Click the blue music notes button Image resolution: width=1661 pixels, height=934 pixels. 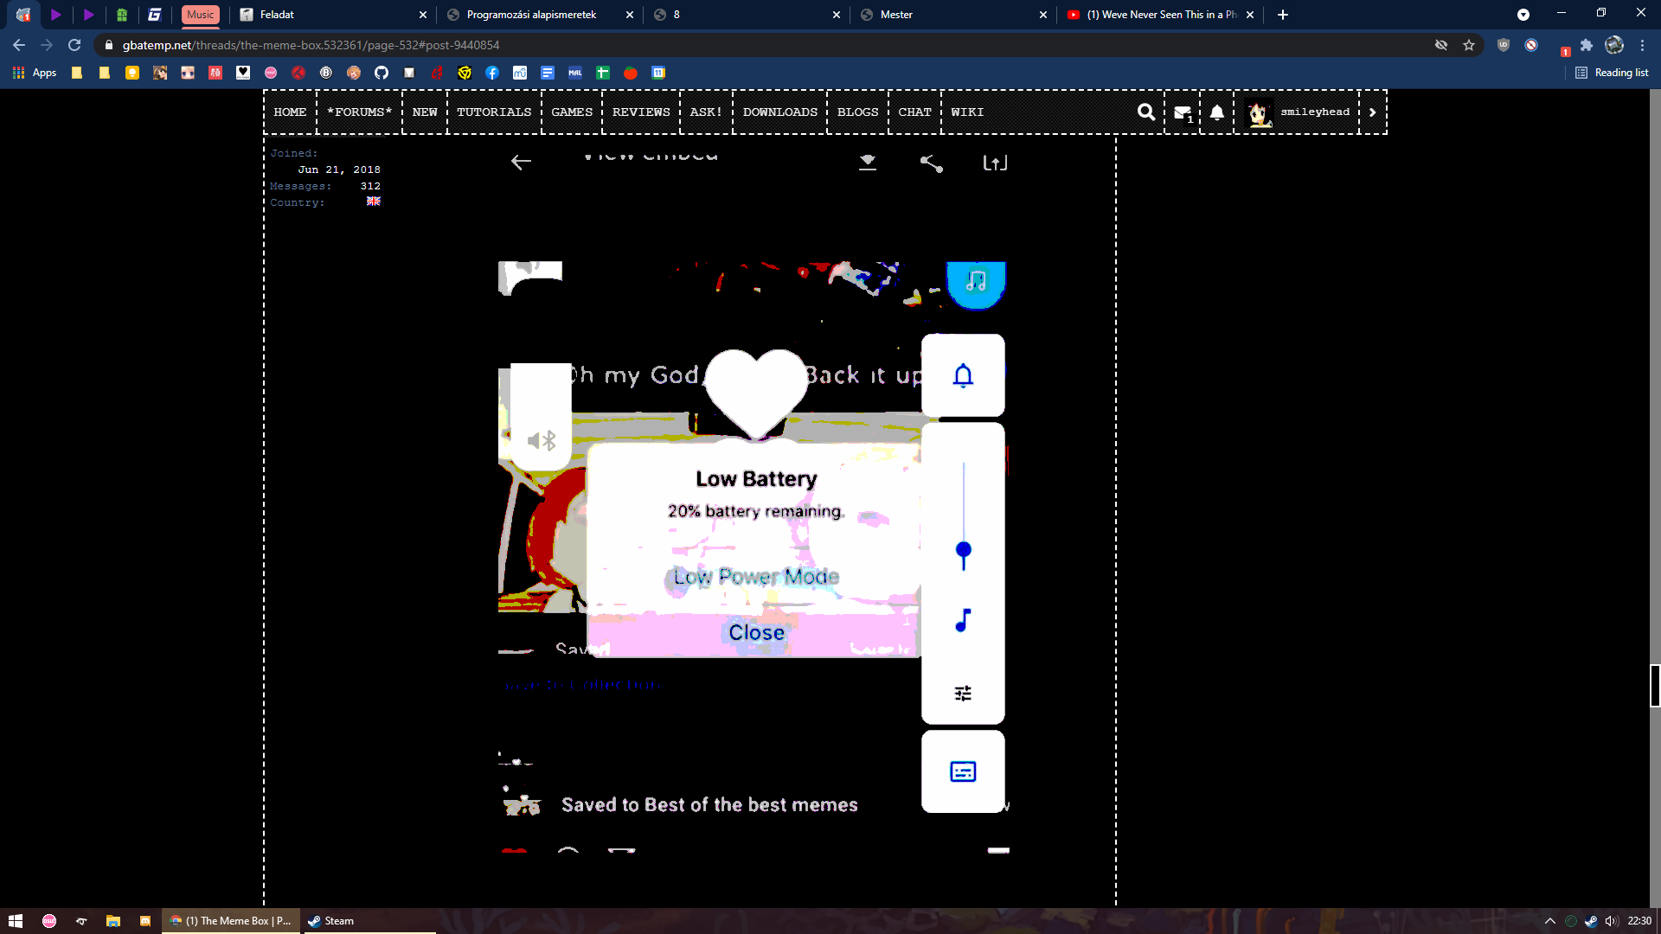(x=976, y=283)
